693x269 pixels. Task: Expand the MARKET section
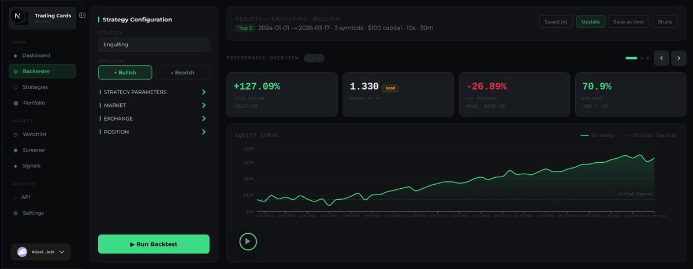click(x=154, y=105)
